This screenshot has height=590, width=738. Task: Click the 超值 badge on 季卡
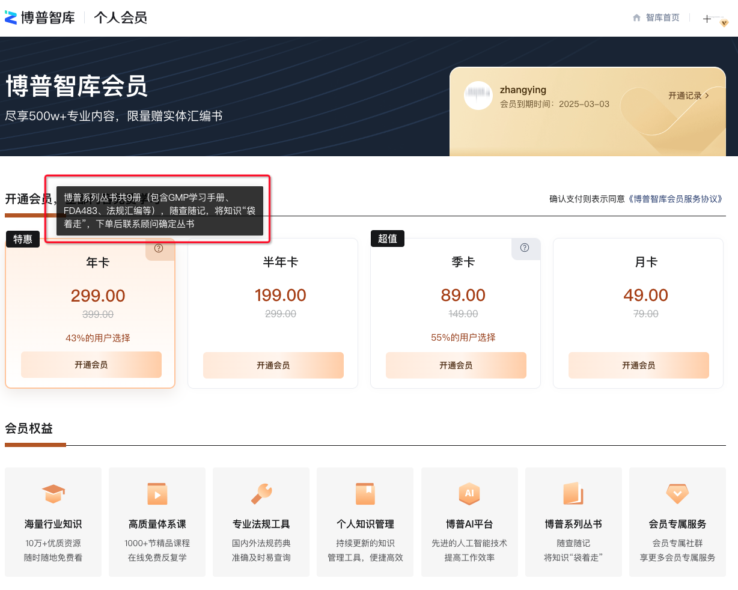coord(388,239)
